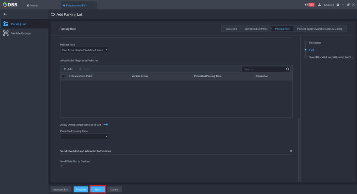Click the return arrow beside Add Parking Lot
Image resolution: width=357 pixels, height=194 pixels.
coord(53,14)
